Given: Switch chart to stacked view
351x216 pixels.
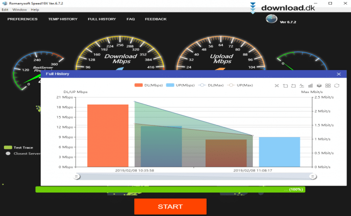Looking at the screenshot, I should point(319,85).
